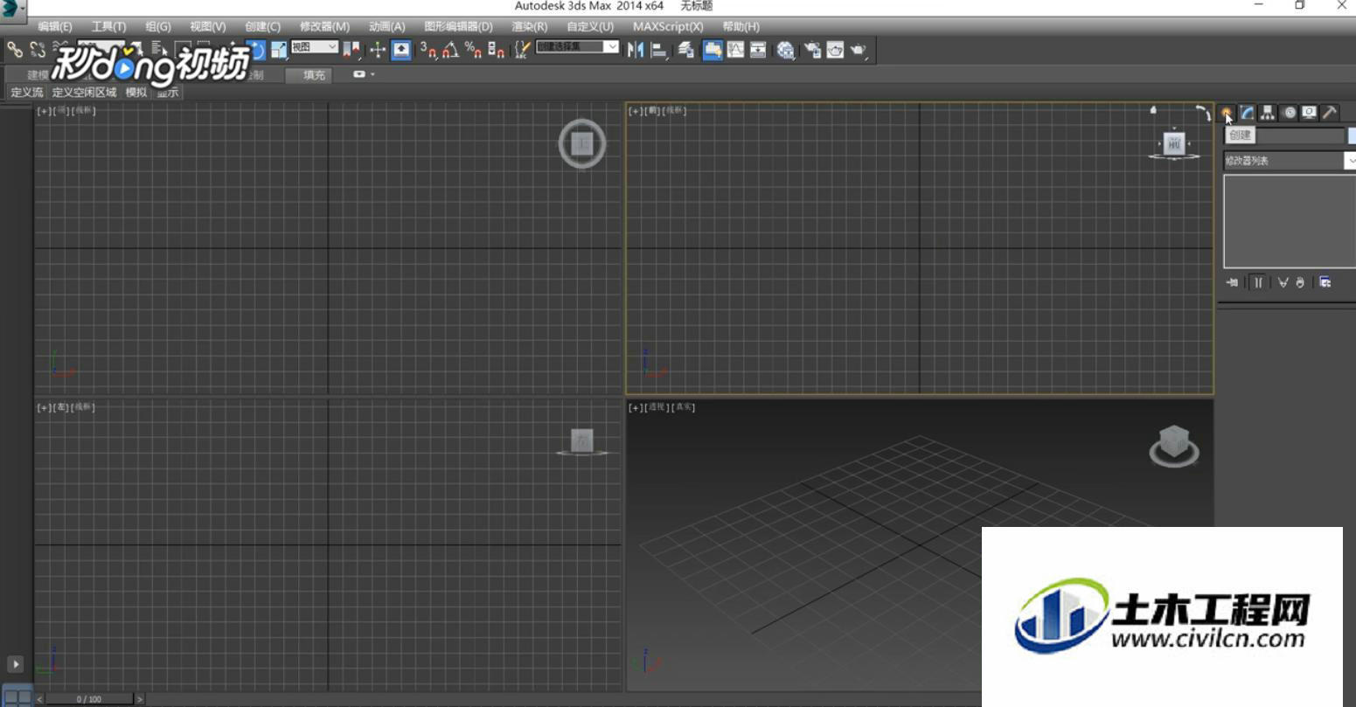The width and height of the screenshot is (1356, 707).
Task: Open the Render Setup dialog
Action: tap(812, 50)
